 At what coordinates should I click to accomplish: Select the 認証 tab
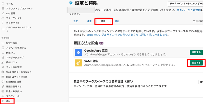click(x=103, y=21)
